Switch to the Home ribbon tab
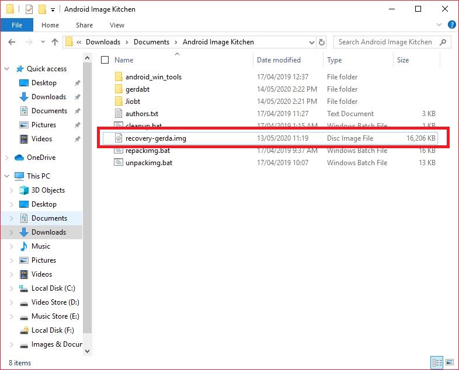 50,25
